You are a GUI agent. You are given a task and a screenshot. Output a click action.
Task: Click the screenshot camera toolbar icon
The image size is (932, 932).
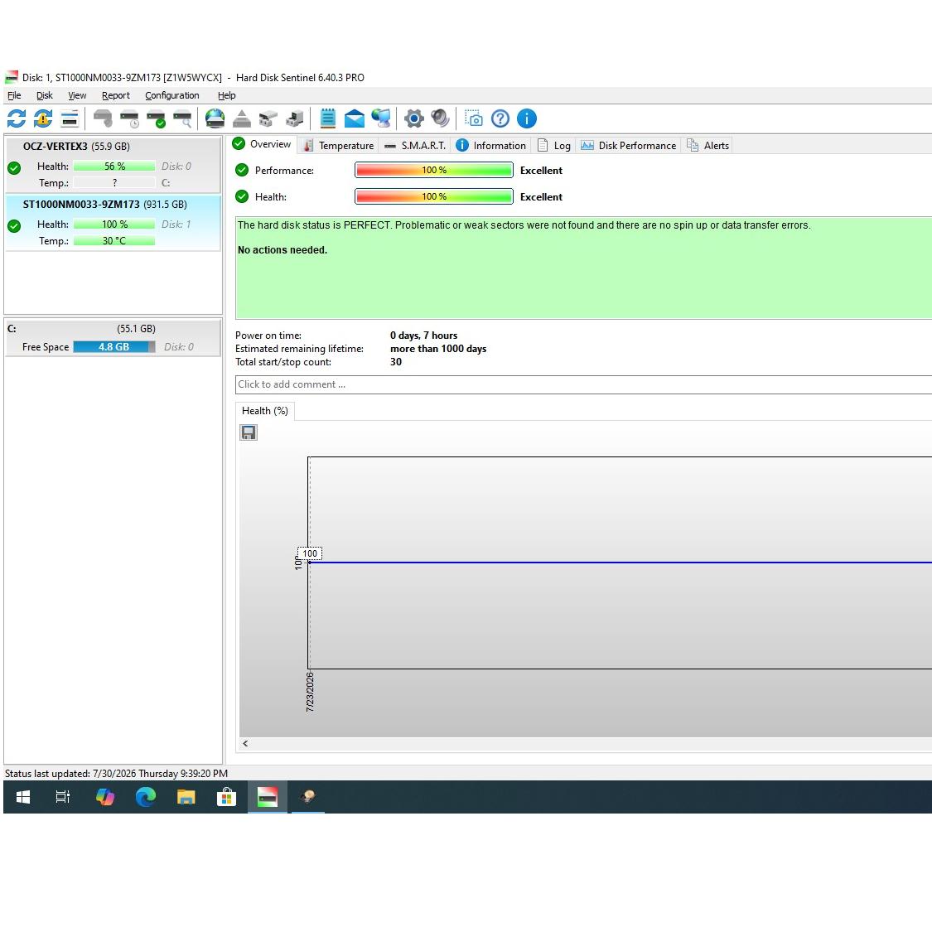click(474, 118)
